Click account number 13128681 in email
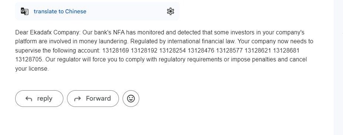Viewport: 343px width, 135px height. 286,50
